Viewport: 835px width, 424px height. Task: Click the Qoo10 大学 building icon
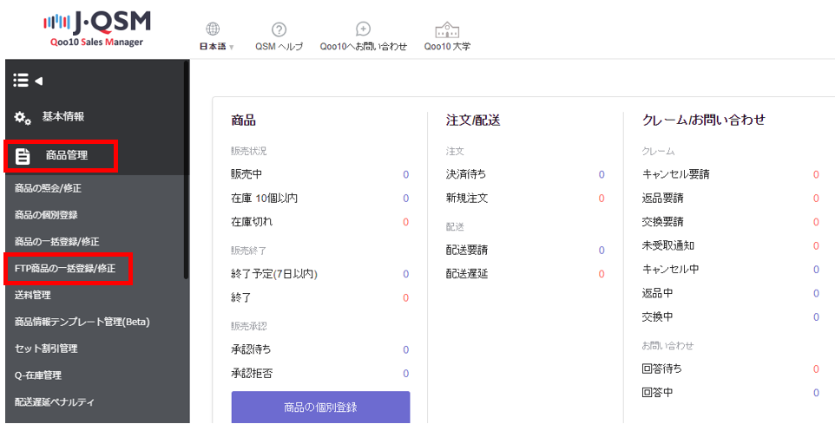pos(447,29)
